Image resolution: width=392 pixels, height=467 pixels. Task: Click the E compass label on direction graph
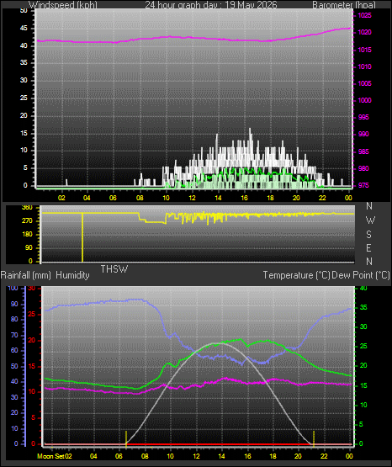[368, 247]
